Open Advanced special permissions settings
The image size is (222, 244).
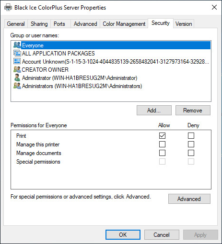(189, 199)
